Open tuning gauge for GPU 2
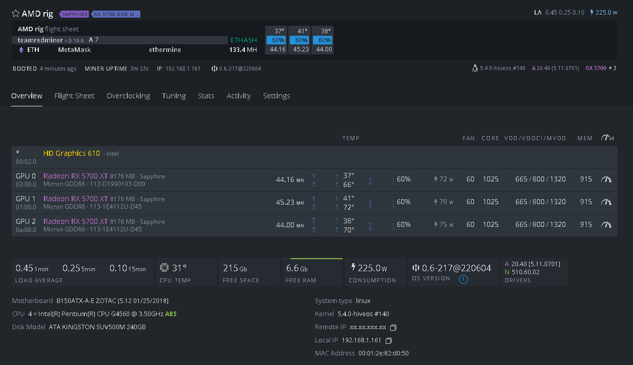633x365 pixels. 606,225
